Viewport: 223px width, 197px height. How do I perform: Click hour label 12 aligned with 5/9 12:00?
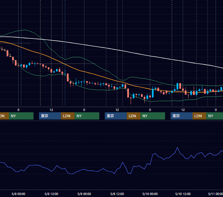tap(117, 110)
